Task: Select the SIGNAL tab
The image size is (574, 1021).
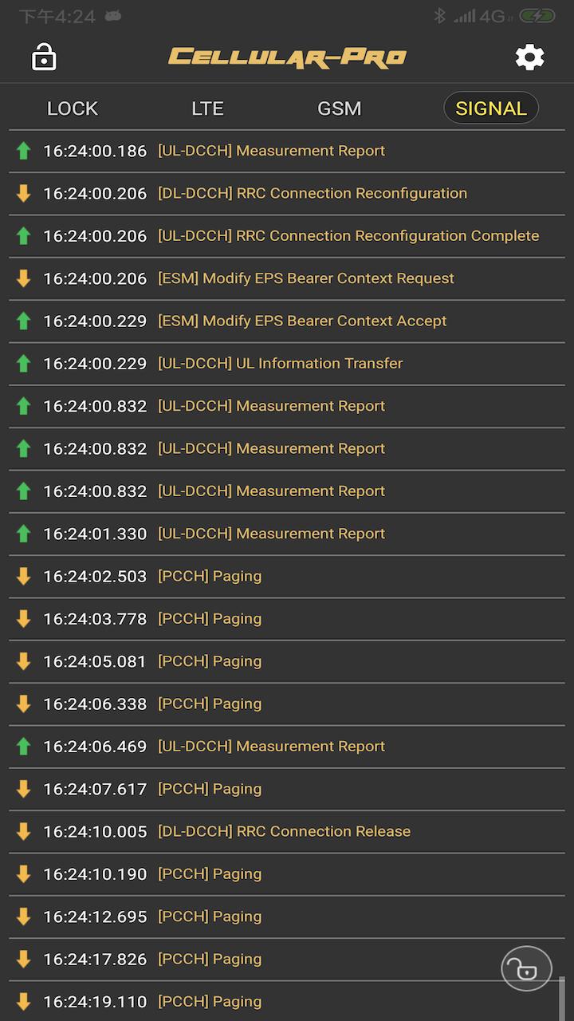Action: [x=491, y=108]
